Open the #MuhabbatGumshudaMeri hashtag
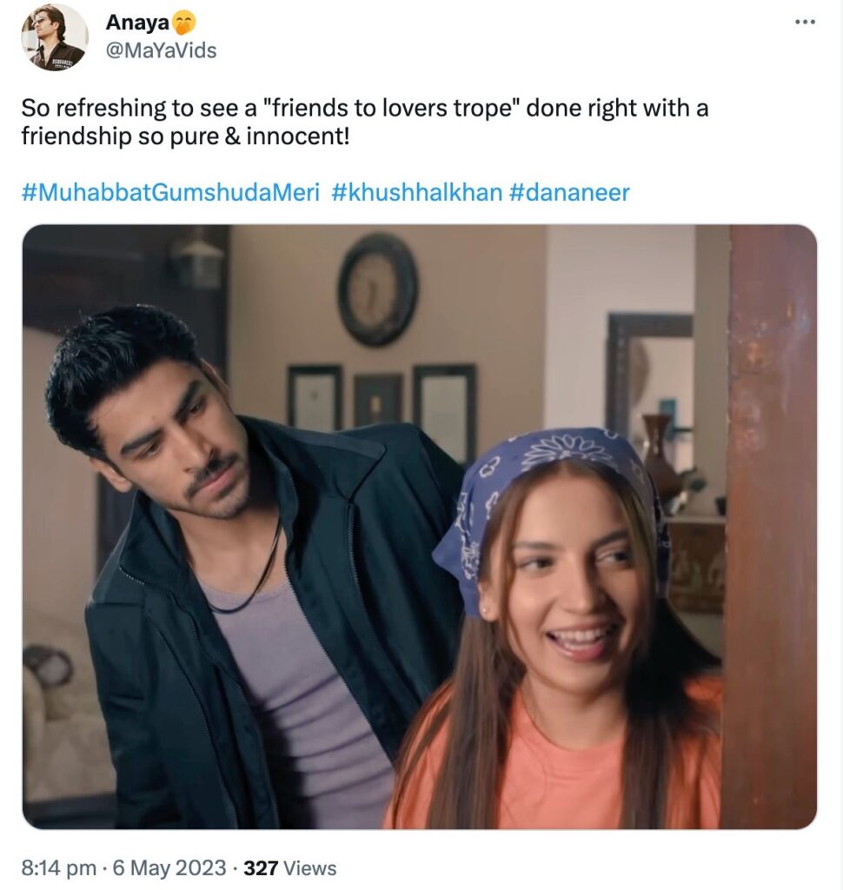 pyautogui.click(x=170, y=192)
